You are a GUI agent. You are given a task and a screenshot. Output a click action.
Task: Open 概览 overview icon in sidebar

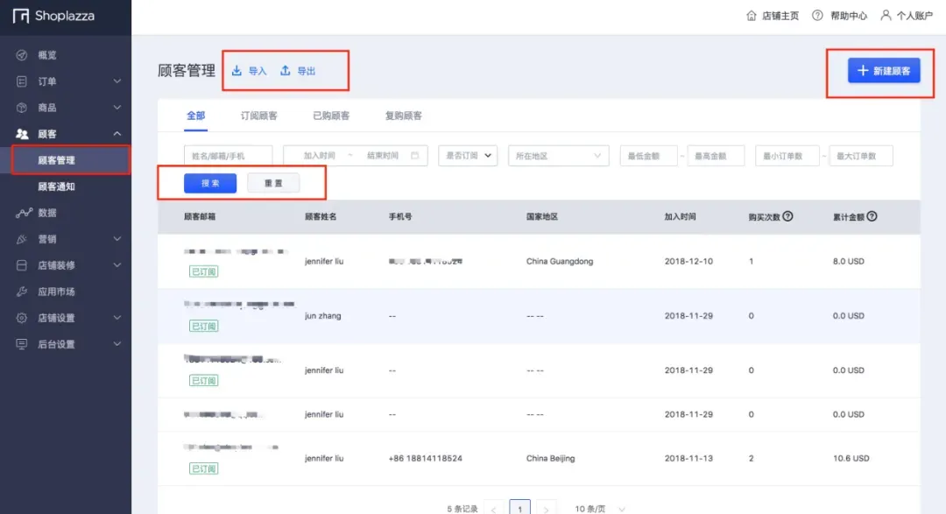[x=22, y=55]
